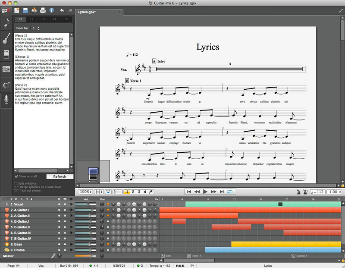The image size is (345, 268).
Task: Click the Refresh button in lyrics panel
Action: coord(60,177)
